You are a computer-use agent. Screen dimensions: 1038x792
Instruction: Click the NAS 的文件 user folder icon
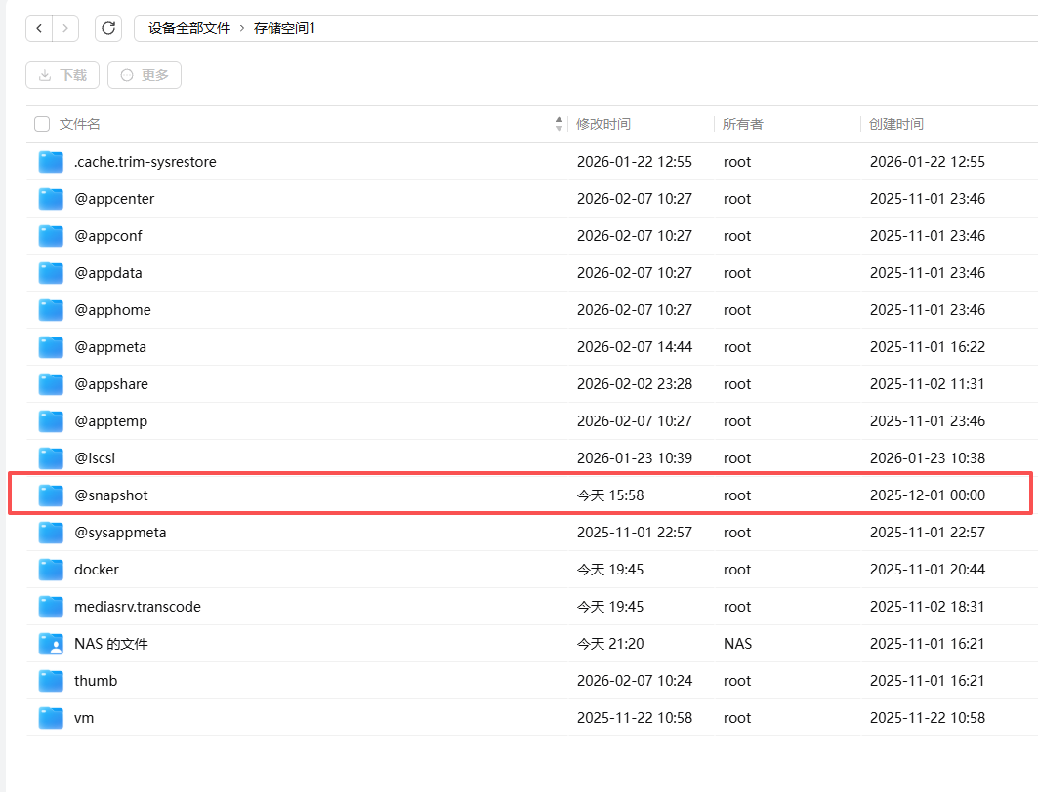51,643
